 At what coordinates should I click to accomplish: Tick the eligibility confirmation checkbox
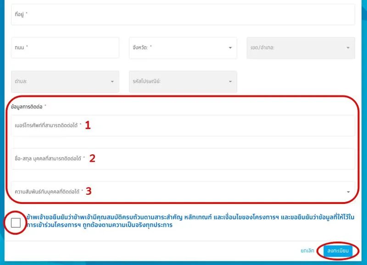[16, 223]
